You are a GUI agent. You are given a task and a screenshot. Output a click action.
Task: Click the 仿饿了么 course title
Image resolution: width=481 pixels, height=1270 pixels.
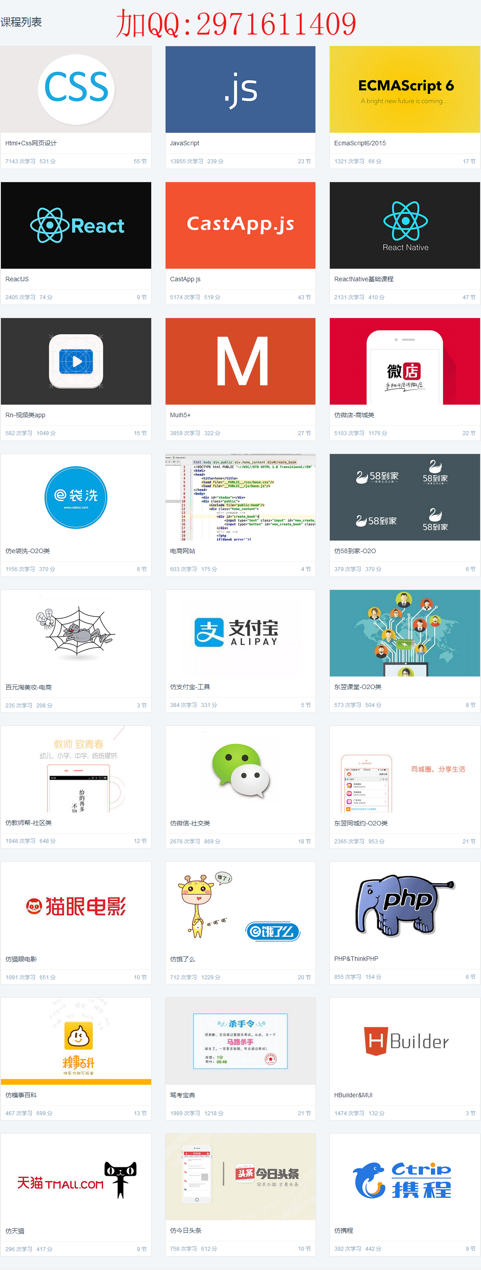coord(183,959)
